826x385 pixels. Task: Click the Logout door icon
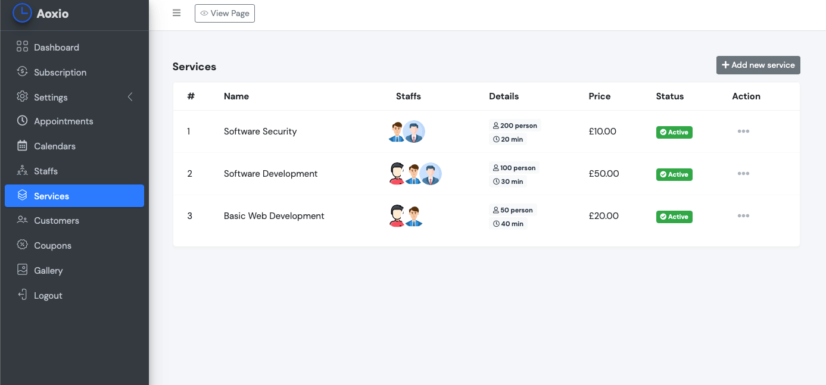coord(22,295)
